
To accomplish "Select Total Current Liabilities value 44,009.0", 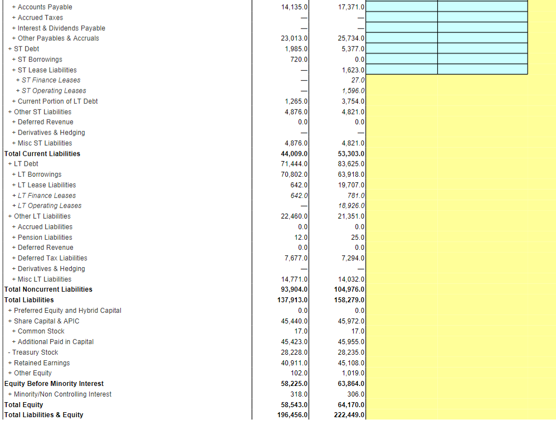I will click(x=294, y=154).
